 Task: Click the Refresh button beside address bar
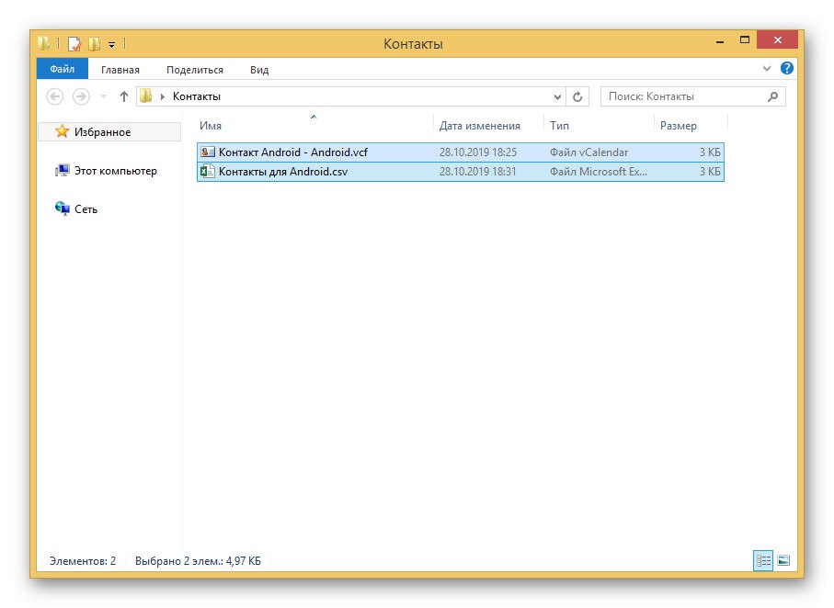click(x=578, y=96)
